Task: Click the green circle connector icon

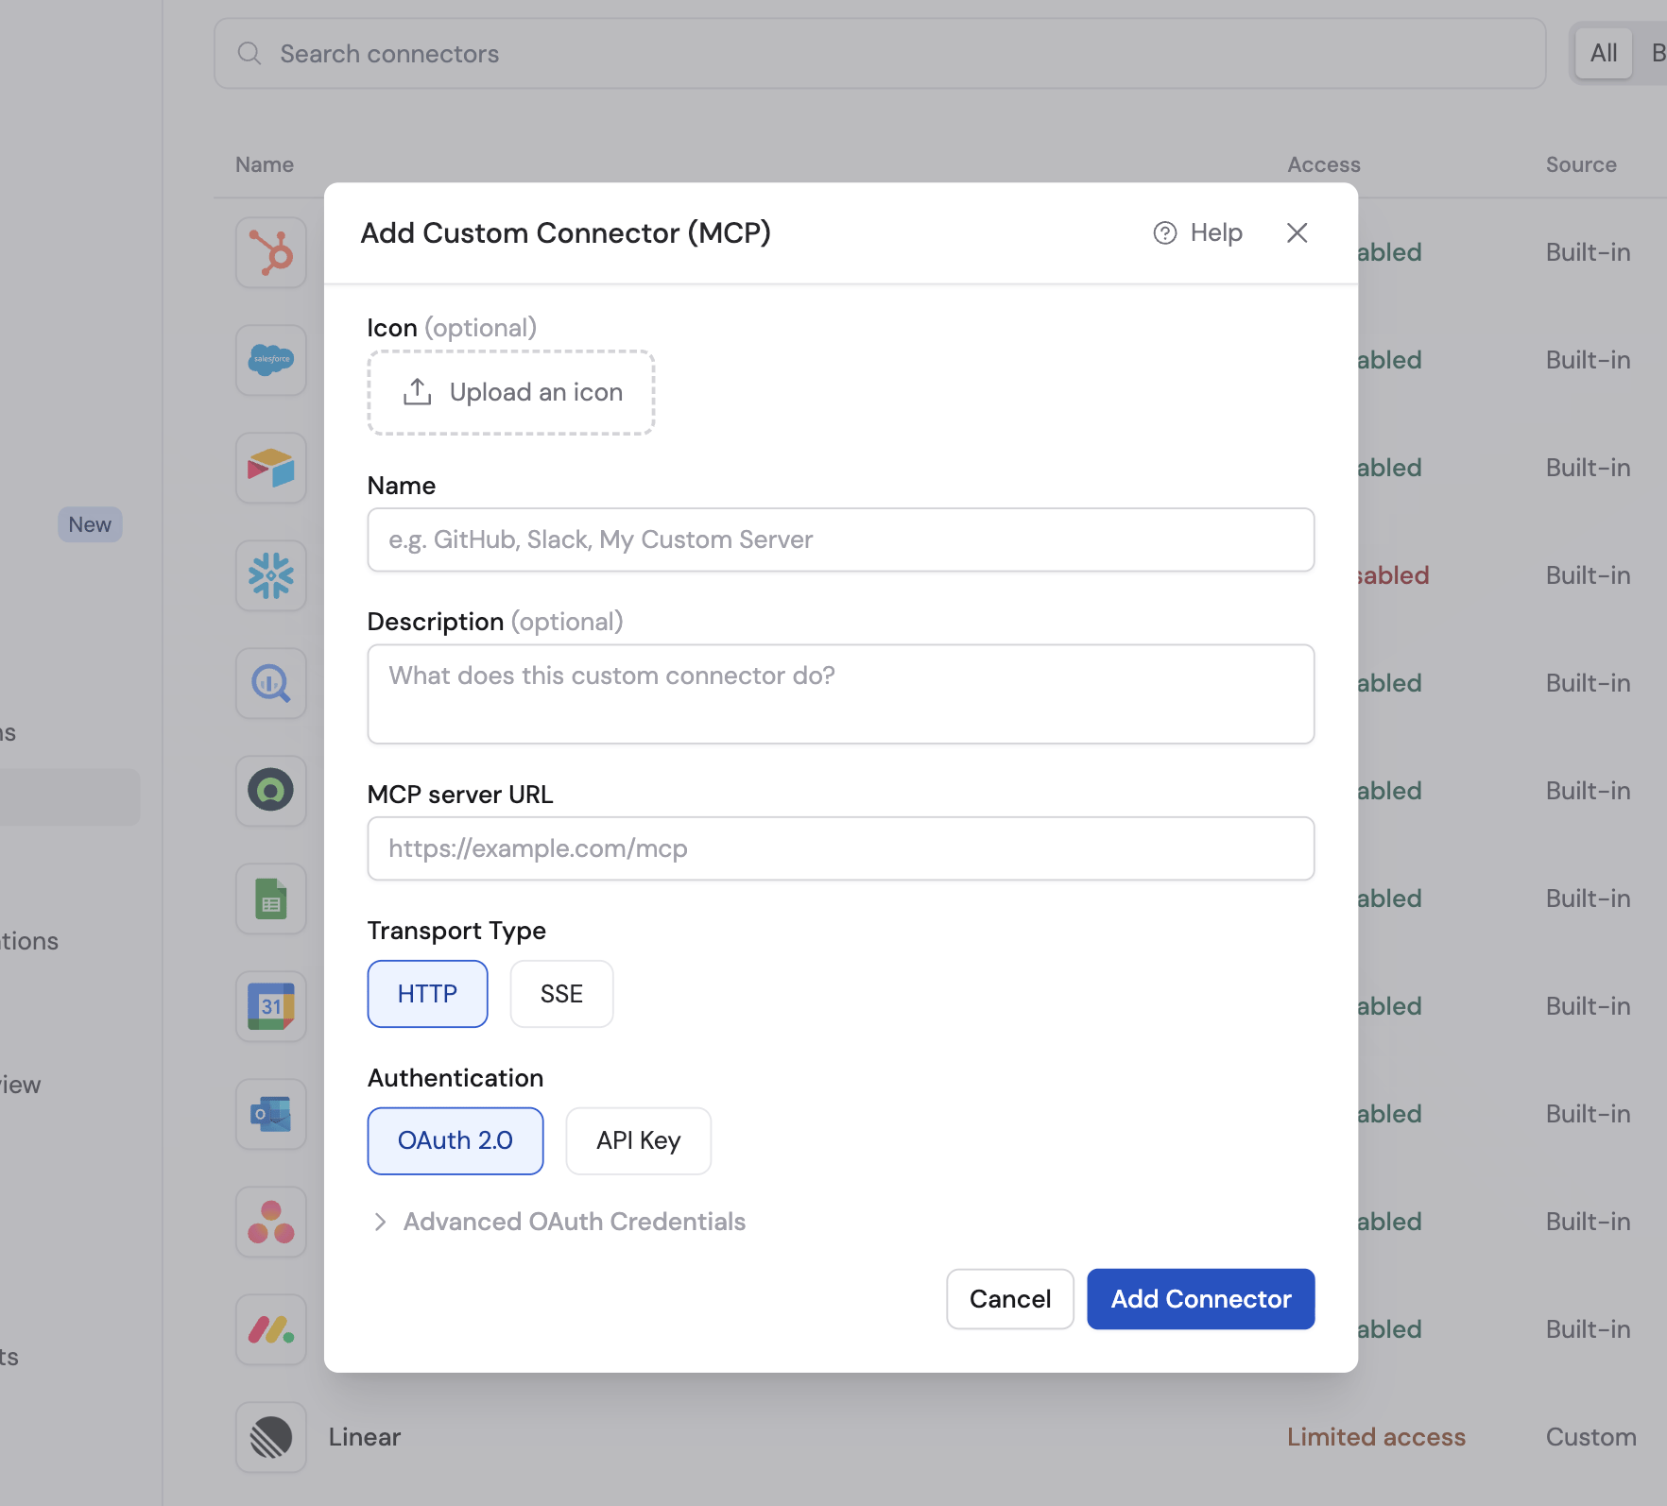Action: [x=271, y=791]
